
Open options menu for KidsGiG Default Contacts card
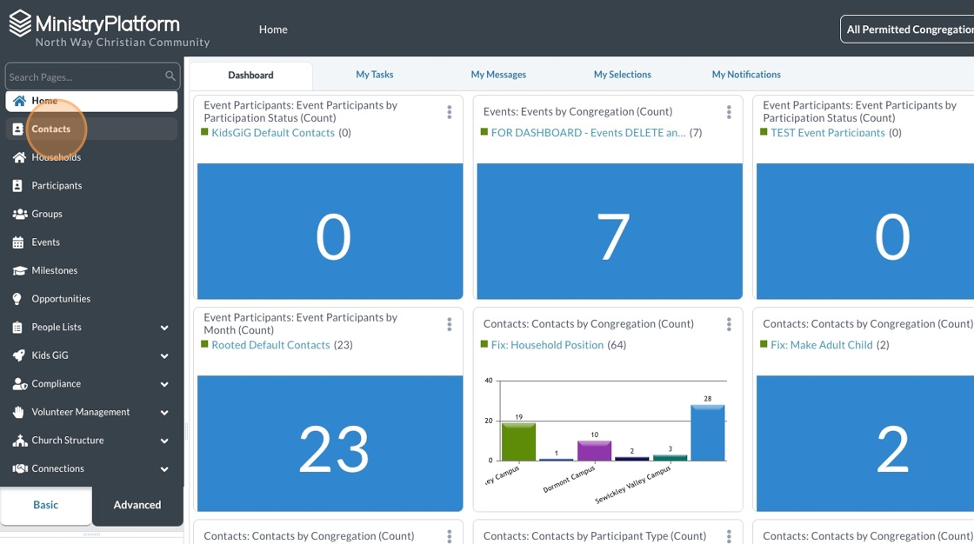coord(449,112)
